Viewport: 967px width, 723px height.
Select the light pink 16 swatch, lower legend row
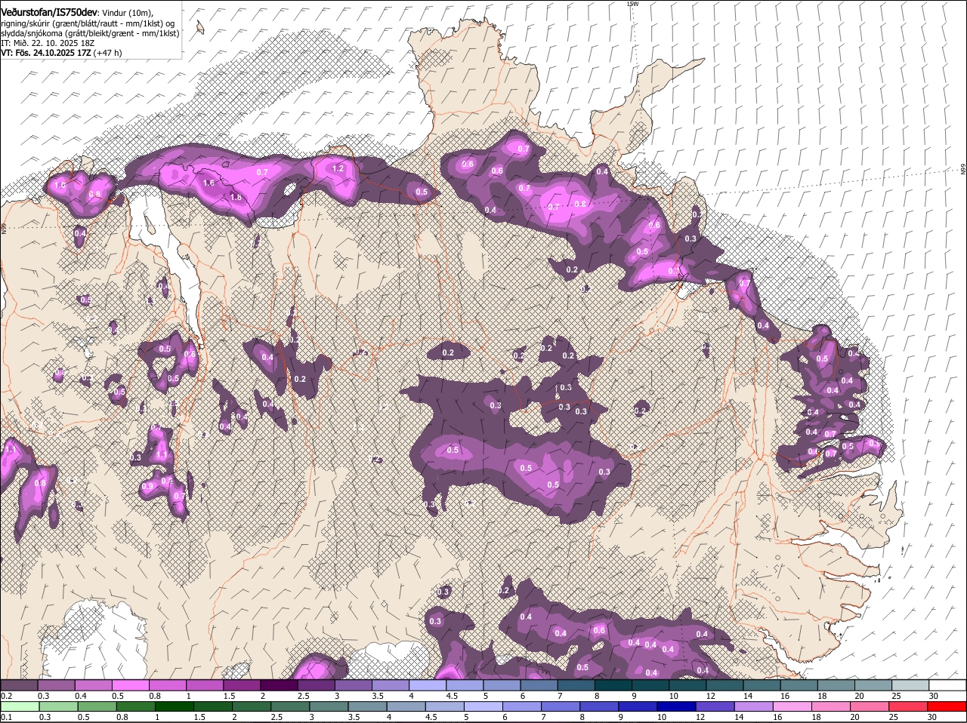click(x=793, y=706)
